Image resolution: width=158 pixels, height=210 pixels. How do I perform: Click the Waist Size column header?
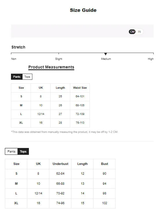[80, 88]
